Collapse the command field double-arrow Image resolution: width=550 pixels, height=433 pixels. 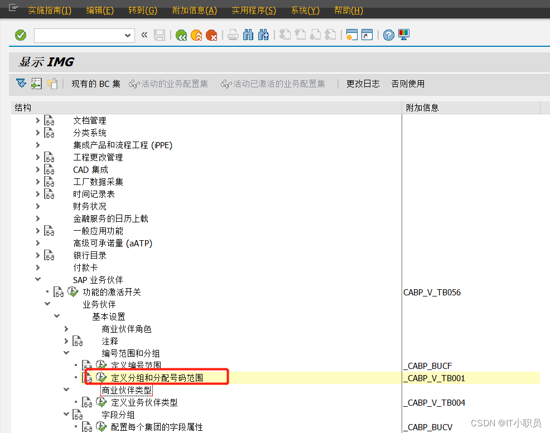point(144,35)
